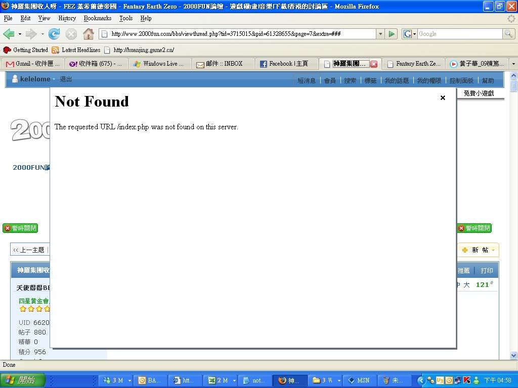Close the active 神羅集團 tab
The width and height of the screenshot is (518, 388).
374,64
